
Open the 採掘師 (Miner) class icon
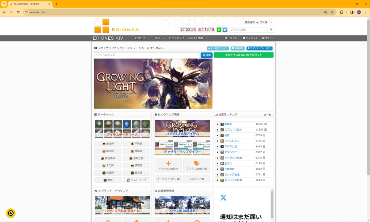point(107,173)
